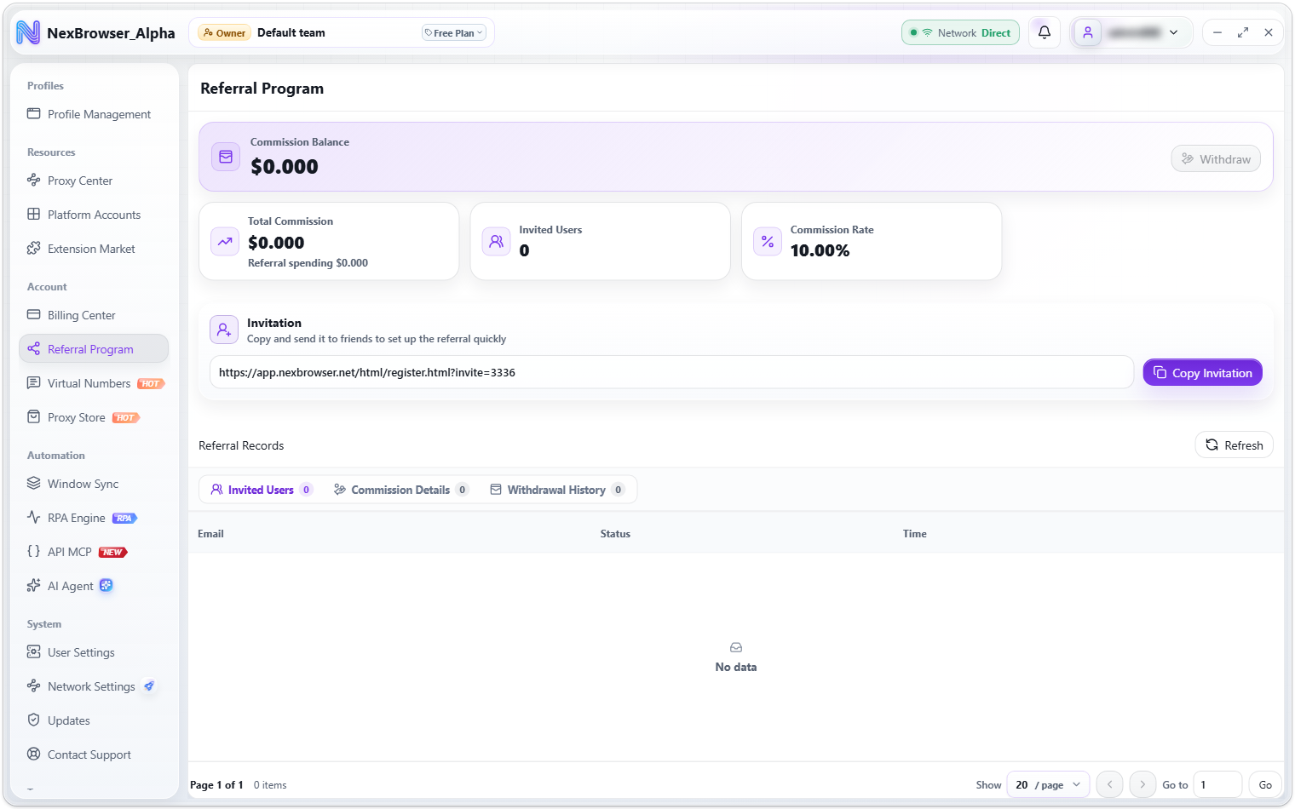Image resolution: width=1295 pixels, height=809 pixels.
Task: Open the Extension Market
Action: coord(94,249)
